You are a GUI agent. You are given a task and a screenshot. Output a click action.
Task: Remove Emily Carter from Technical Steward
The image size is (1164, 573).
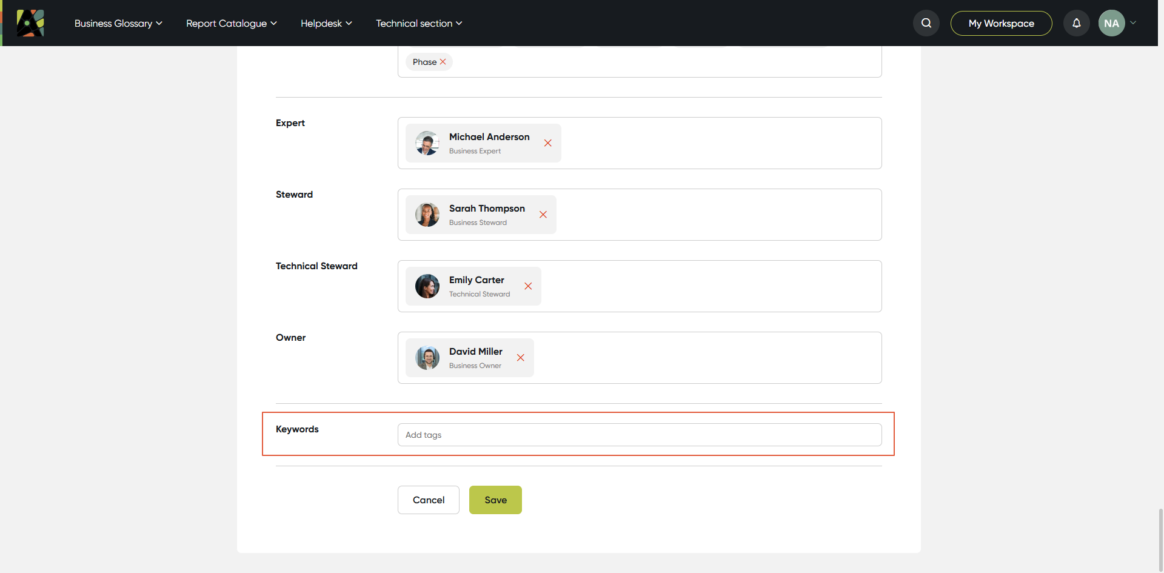point(527,286)
